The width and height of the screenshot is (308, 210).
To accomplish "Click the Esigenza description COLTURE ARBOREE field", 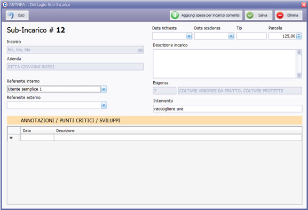I will coord(240,91).
